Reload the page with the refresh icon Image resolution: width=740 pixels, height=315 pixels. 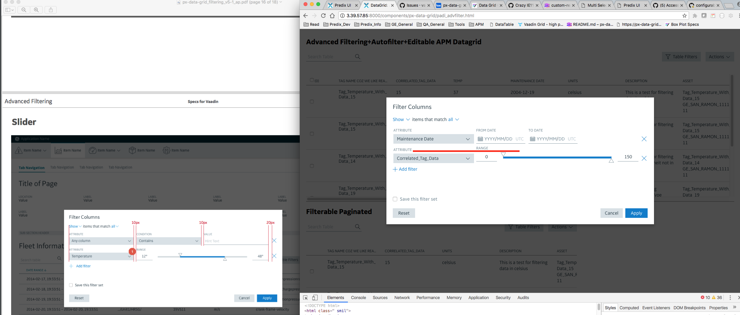pos(323,15)
